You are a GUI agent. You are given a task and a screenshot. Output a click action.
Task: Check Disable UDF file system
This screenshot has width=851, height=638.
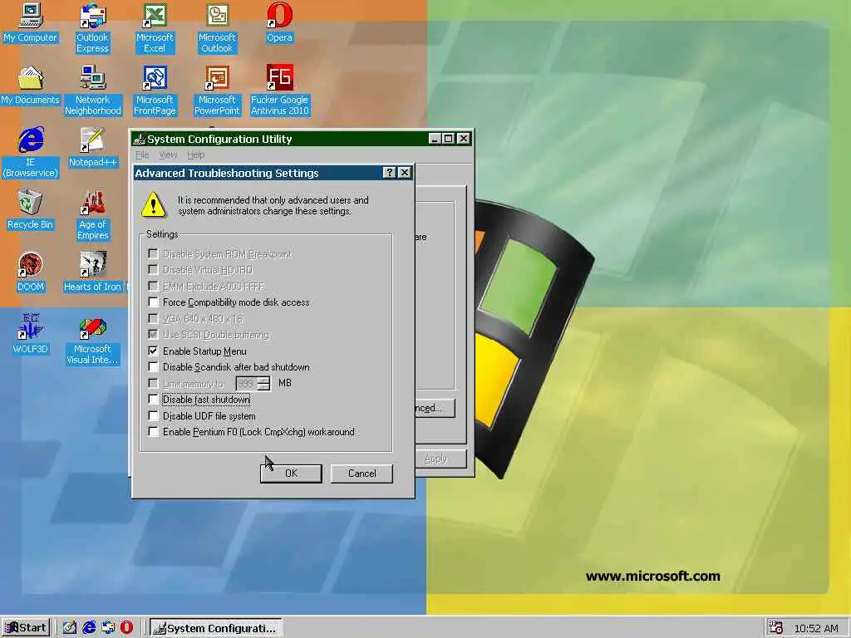(x=153, y=416)
